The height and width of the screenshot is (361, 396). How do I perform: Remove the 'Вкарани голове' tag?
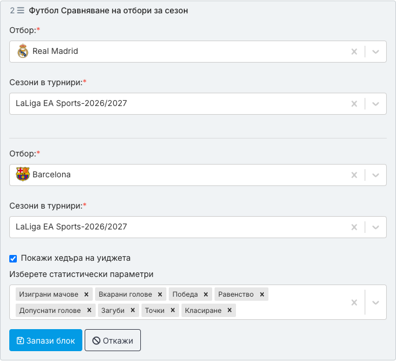click(160, 294)
